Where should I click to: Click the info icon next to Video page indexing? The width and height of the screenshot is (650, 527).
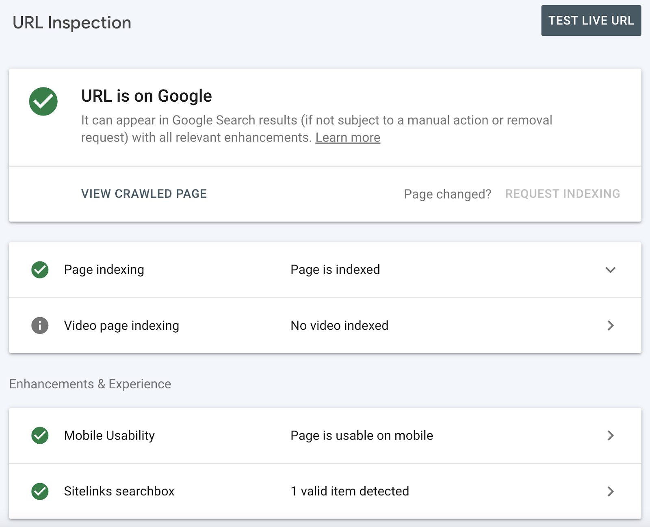coord(39,325)
